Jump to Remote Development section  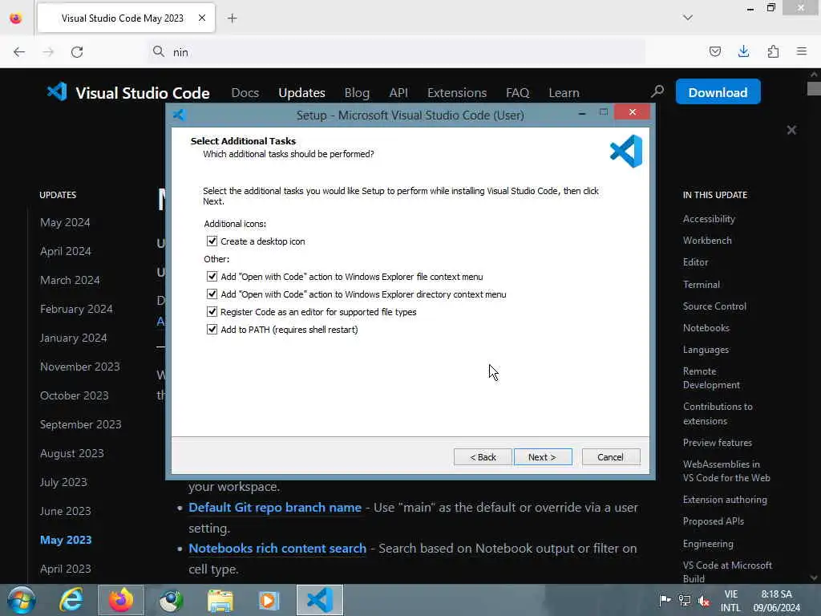711,378
